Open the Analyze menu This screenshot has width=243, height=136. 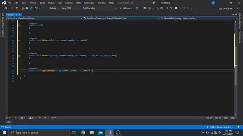click(69, 3)
